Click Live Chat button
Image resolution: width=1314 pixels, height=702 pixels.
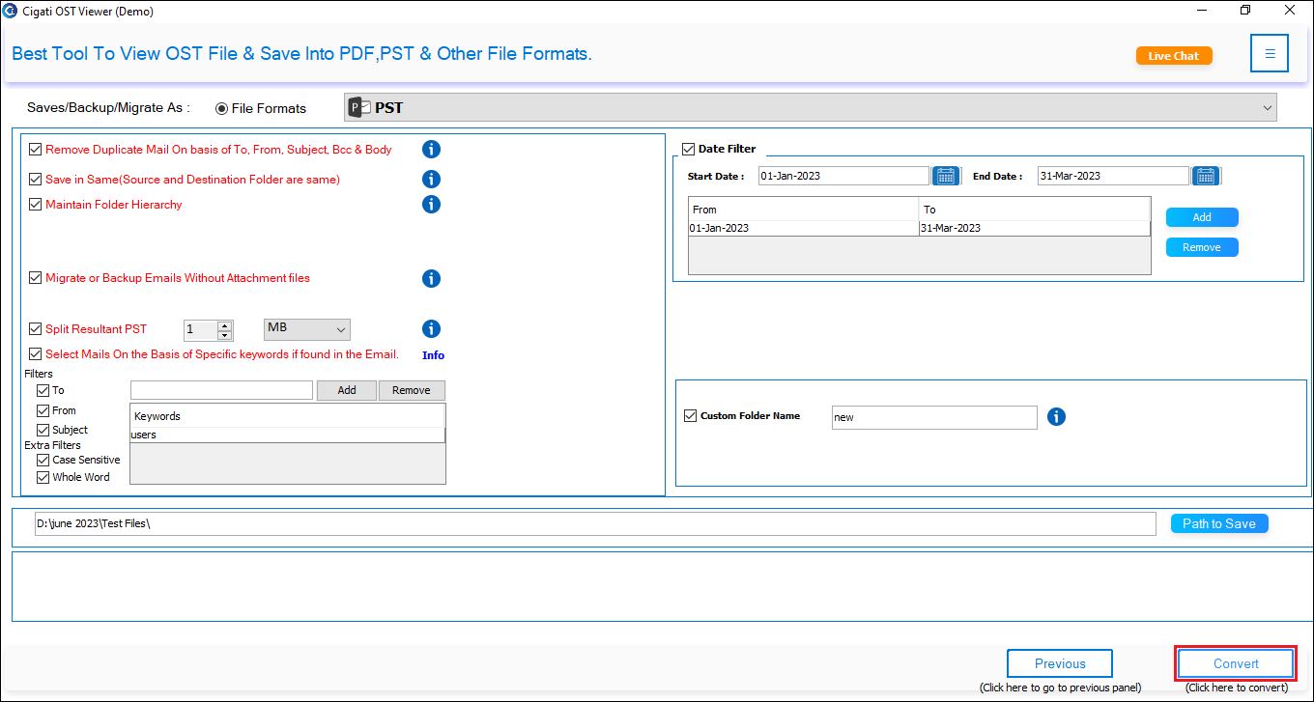[x=1174, y=56]
